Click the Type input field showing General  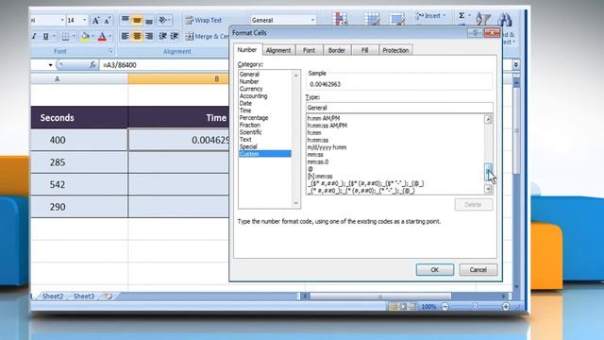pos(399,108)
